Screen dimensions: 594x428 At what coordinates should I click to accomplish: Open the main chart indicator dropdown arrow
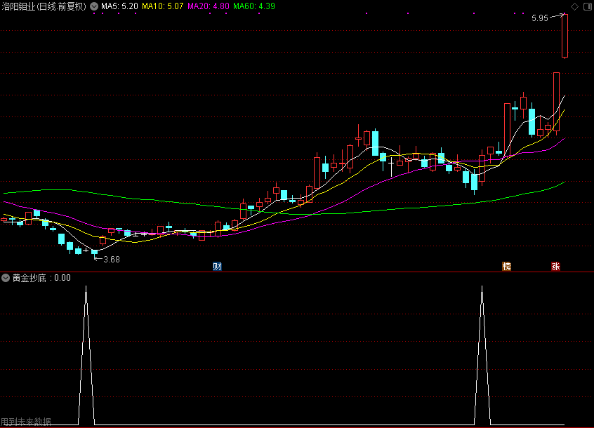tap(94, 6)
